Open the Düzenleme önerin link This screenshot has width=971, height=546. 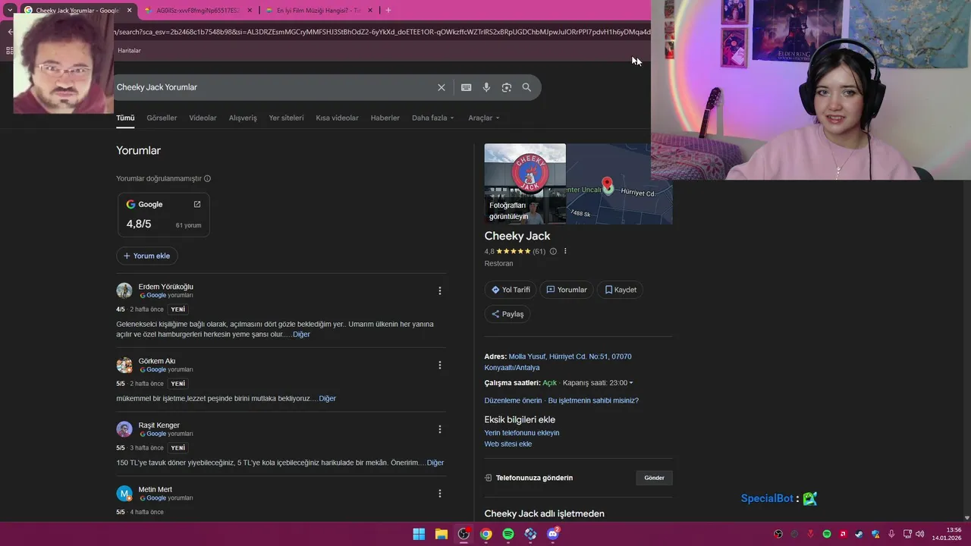click(513, 400)
